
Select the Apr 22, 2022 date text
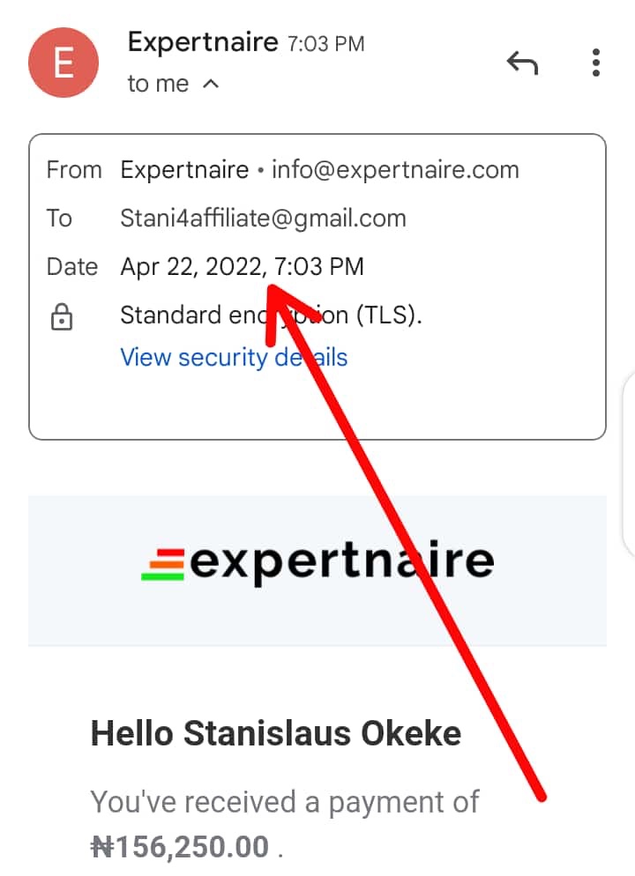pos(190,266)
